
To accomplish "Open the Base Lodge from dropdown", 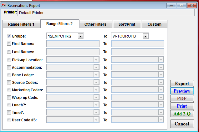I will coord(96,75).
